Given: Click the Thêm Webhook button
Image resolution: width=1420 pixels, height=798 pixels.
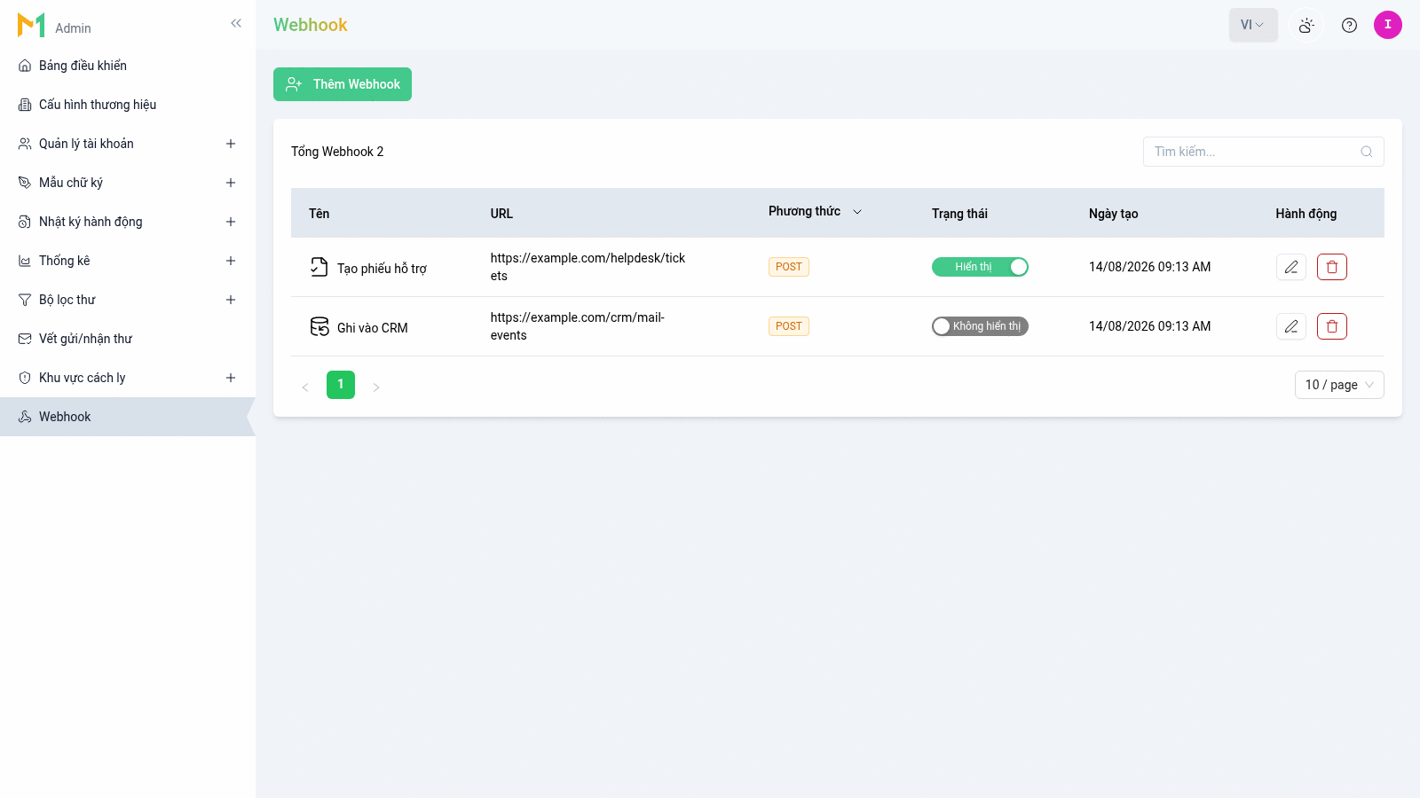Looking at the screenshot, I should pyautogui.click(x=343, y=84).
